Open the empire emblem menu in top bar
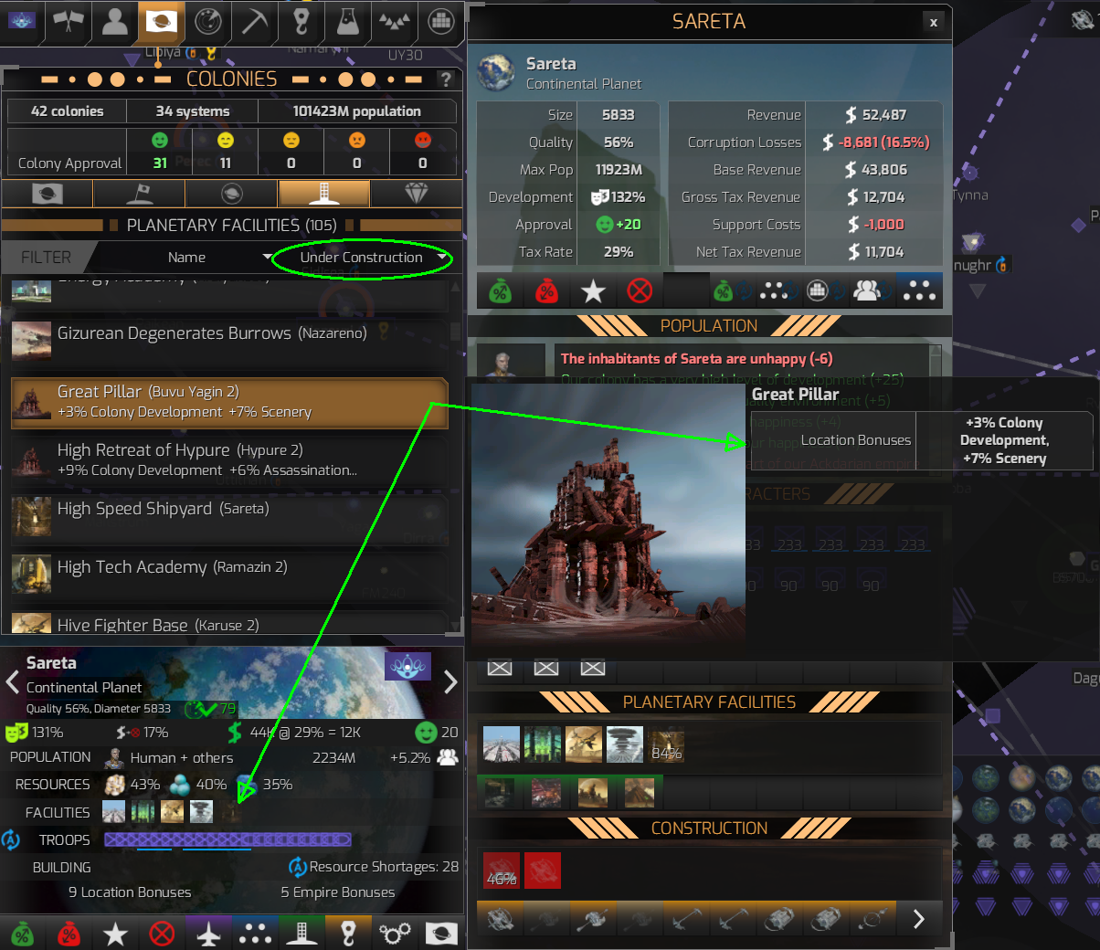Viewport: 1100px width, 950px height. click(21, 20)
